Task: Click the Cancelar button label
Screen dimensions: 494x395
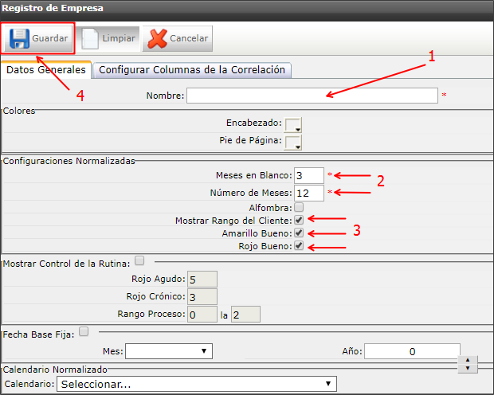Action: coord(189,38)
